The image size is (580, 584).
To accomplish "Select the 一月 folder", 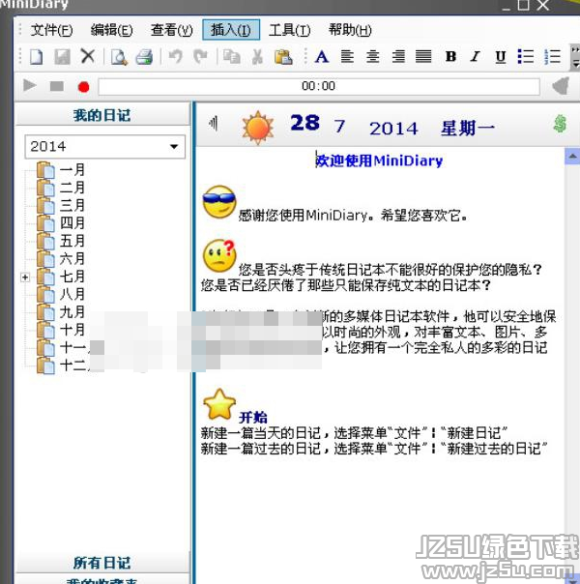I will click(x=62, y=170).
